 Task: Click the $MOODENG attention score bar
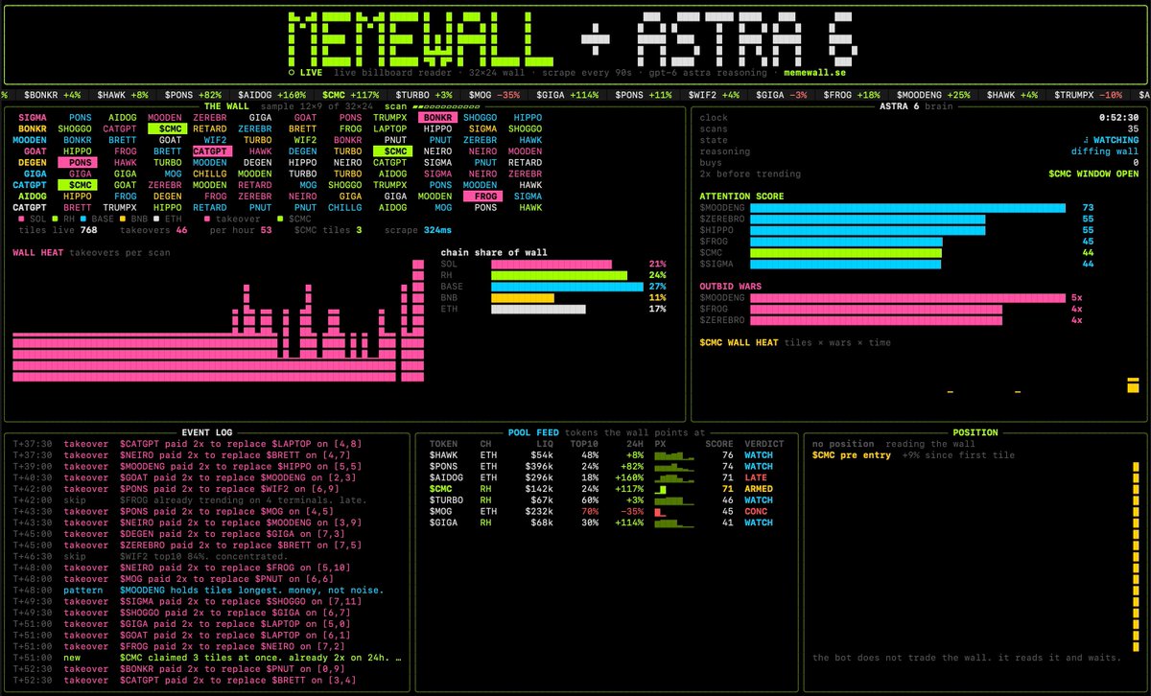(x=907, y=207)
